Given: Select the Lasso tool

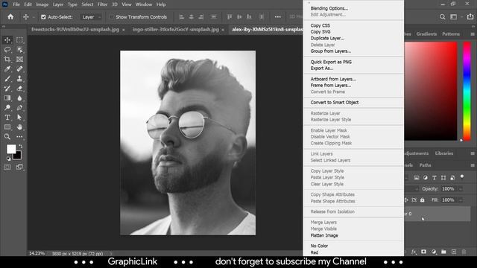Looking at the screenshot, I should coord(7,50).
